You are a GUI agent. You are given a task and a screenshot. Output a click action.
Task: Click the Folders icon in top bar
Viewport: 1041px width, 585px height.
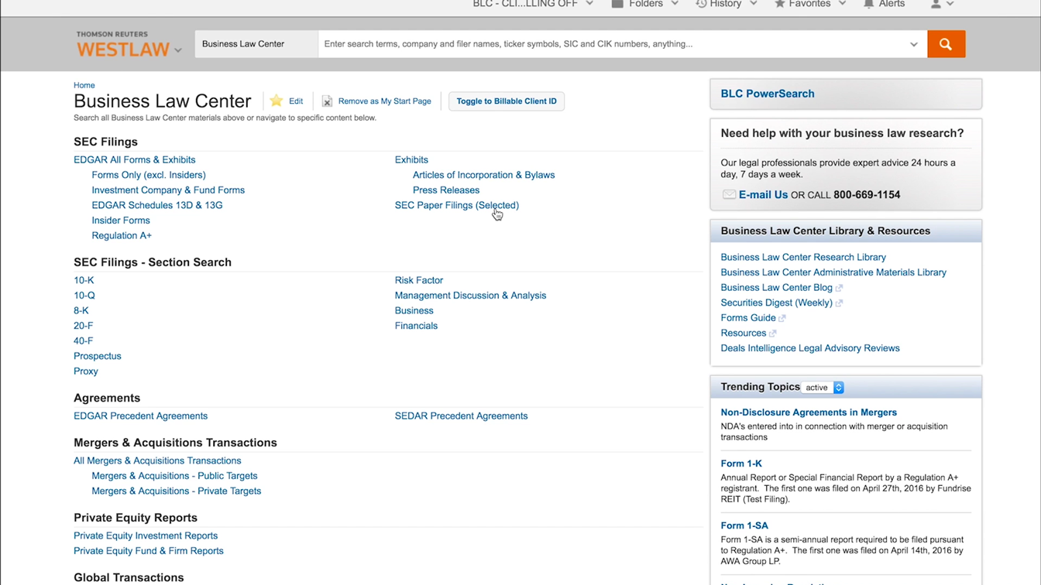(x=617, y=5)
